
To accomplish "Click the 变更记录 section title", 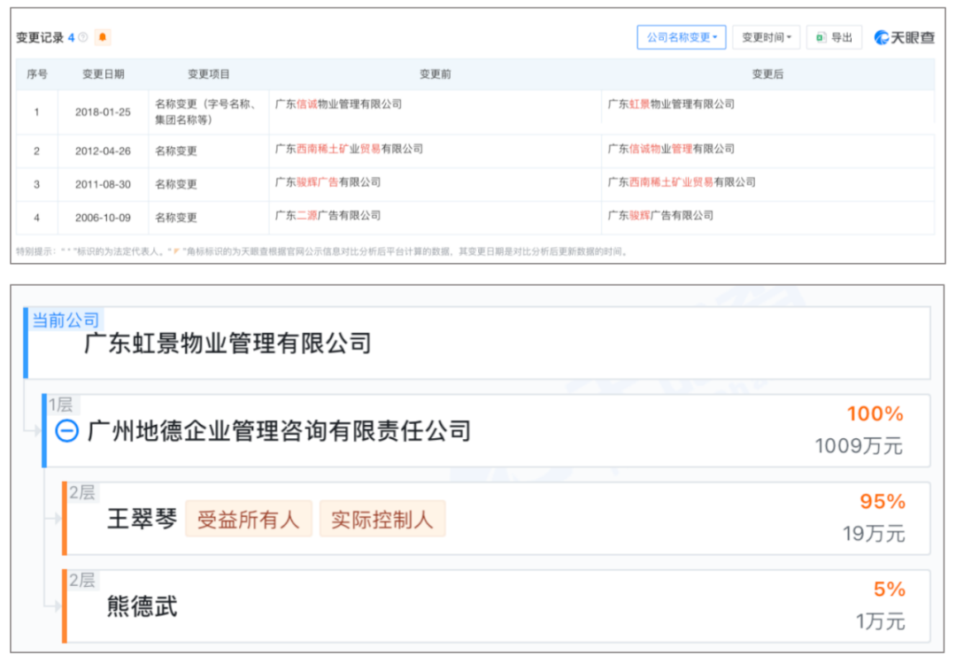I will (x=40, y=37).
